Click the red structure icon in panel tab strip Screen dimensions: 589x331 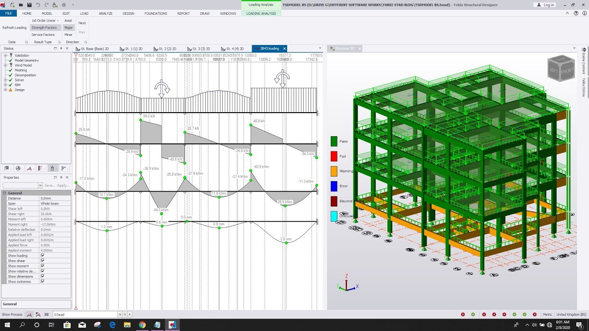pyautogui.click(x=29, y=168)
